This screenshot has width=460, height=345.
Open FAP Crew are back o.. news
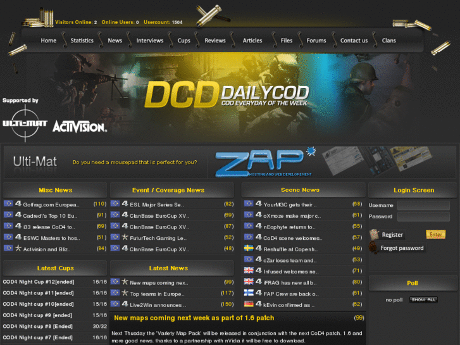(291, 294)
